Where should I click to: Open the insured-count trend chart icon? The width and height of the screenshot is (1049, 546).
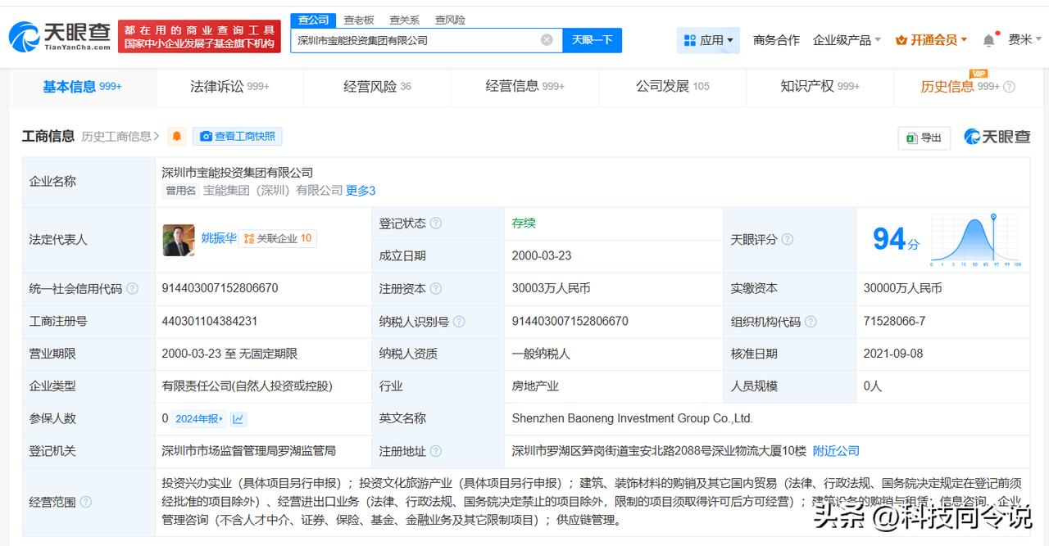pos(238,419)
